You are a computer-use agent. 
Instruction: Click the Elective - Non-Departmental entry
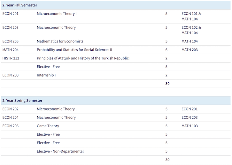coord(60,151)
